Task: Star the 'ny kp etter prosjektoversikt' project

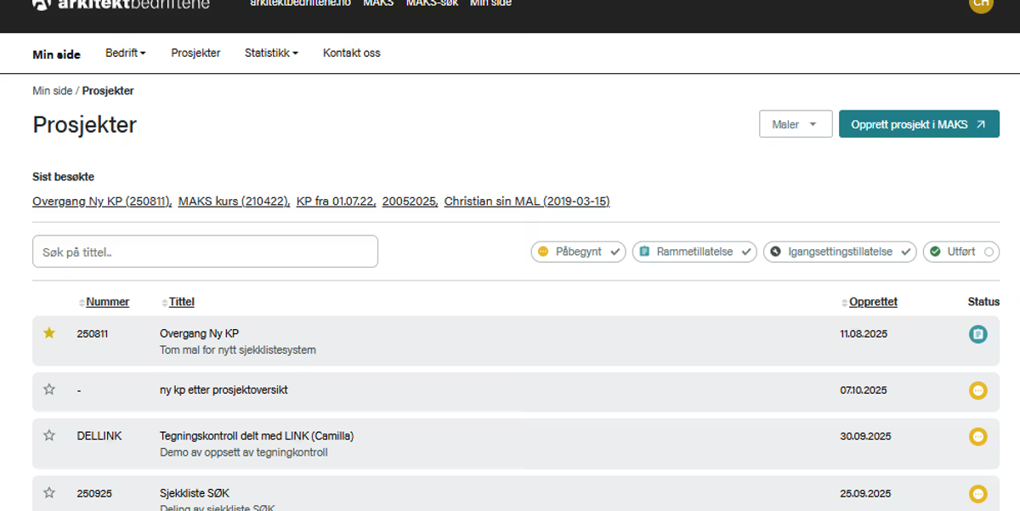Action: [49, 389]
